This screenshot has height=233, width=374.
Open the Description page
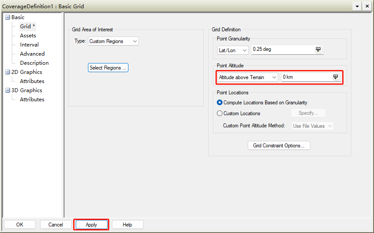click(34, 63)
